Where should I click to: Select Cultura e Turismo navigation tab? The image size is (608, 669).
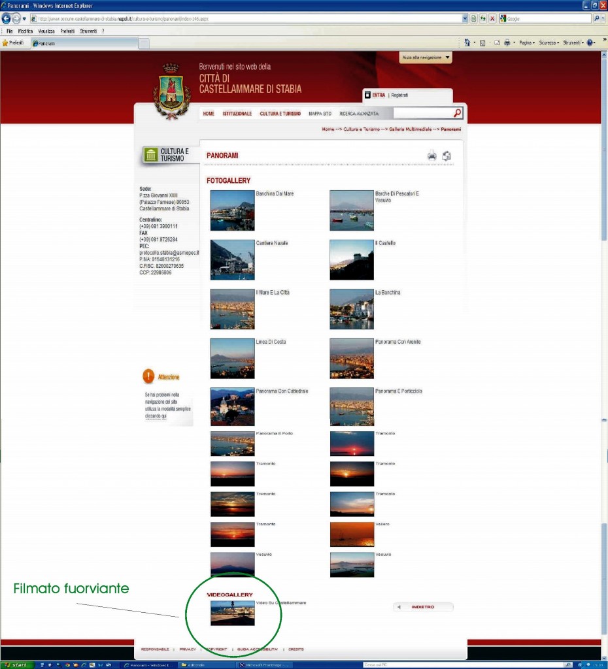click(x=280, y=114)
